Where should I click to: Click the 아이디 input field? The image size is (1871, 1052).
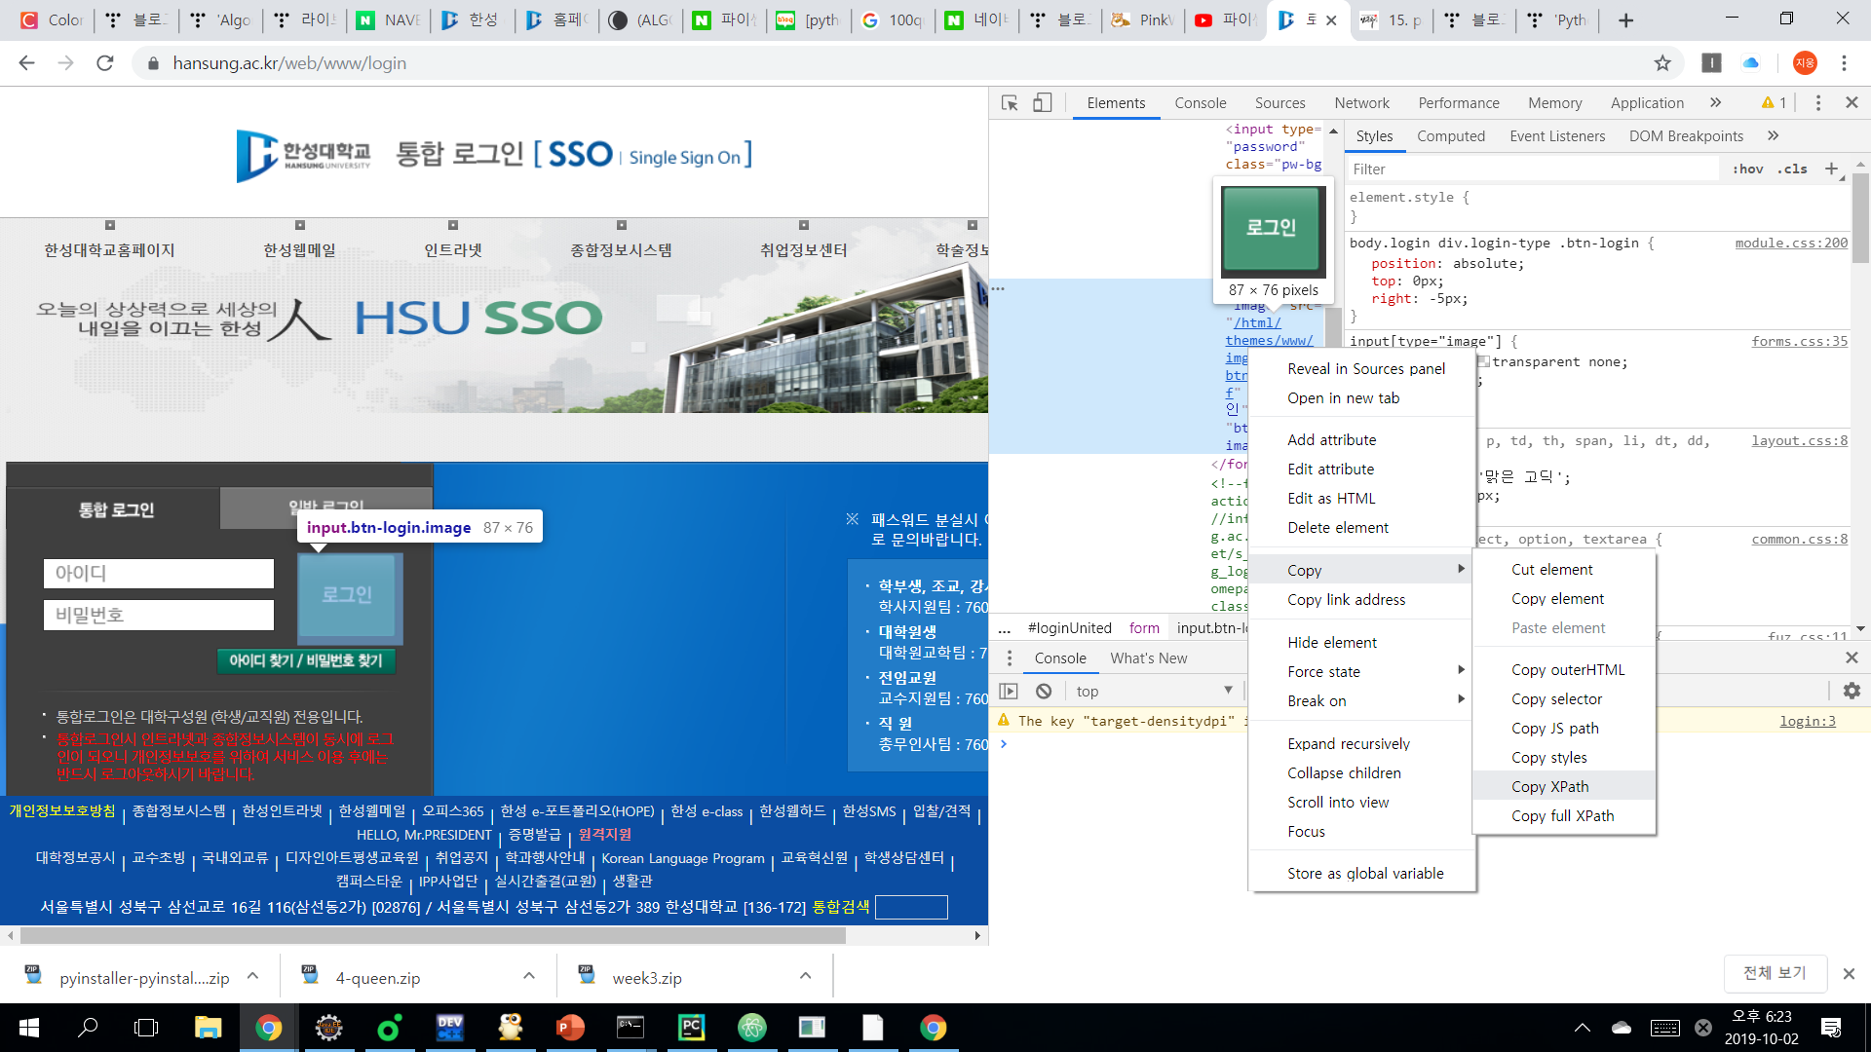(x=159, y=574)
